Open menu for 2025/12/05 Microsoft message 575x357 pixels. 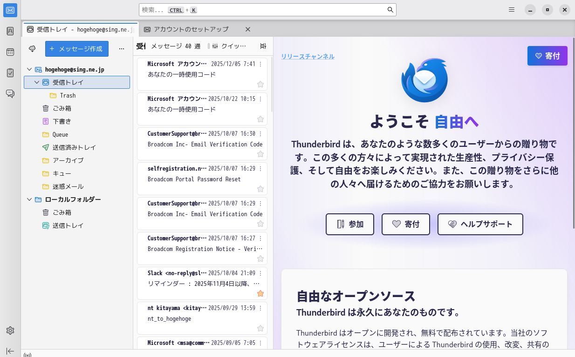pos(260,64)
